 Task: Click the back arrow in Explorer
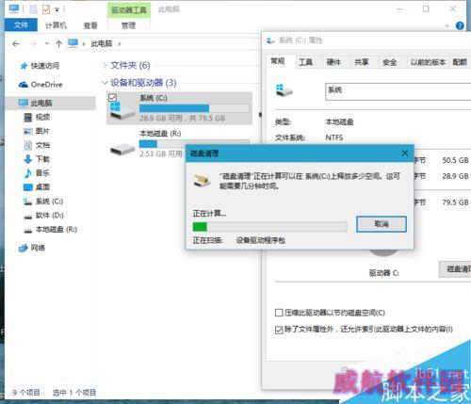[16, 44]
